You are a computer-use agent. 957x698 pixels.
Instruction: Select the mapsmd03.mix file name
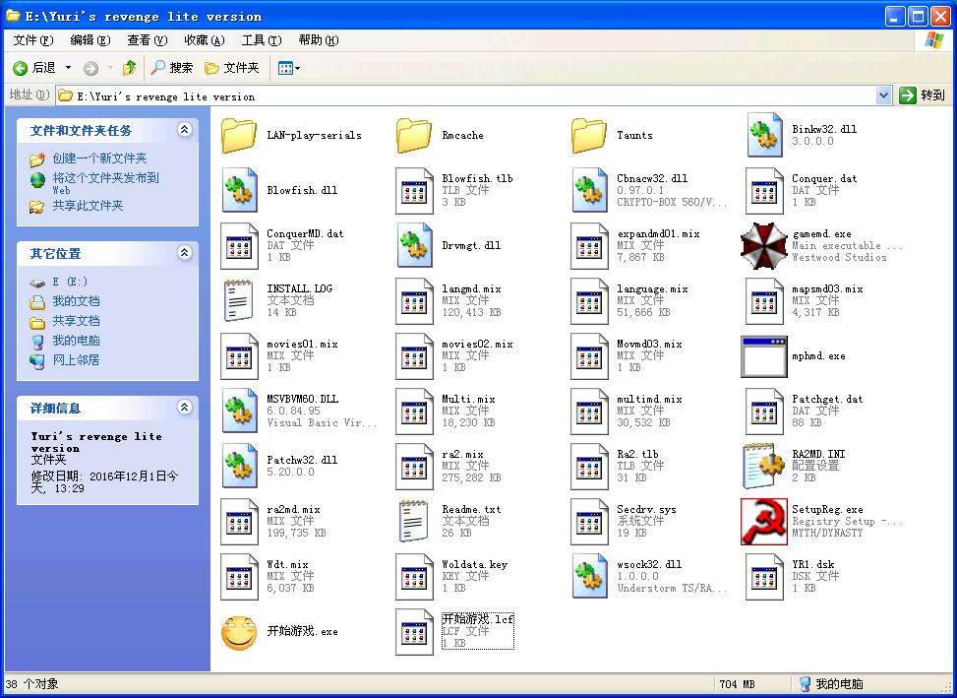click(x=827, y=289)
